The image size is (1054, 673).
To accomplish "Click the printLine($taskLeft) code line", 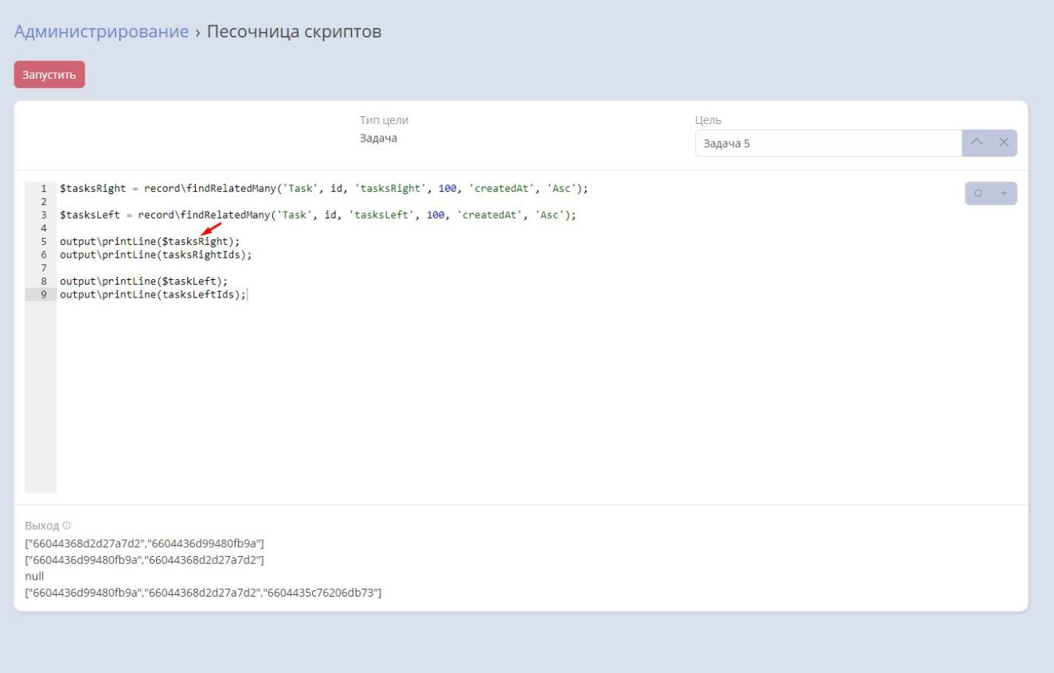I will tap(143, 281).
